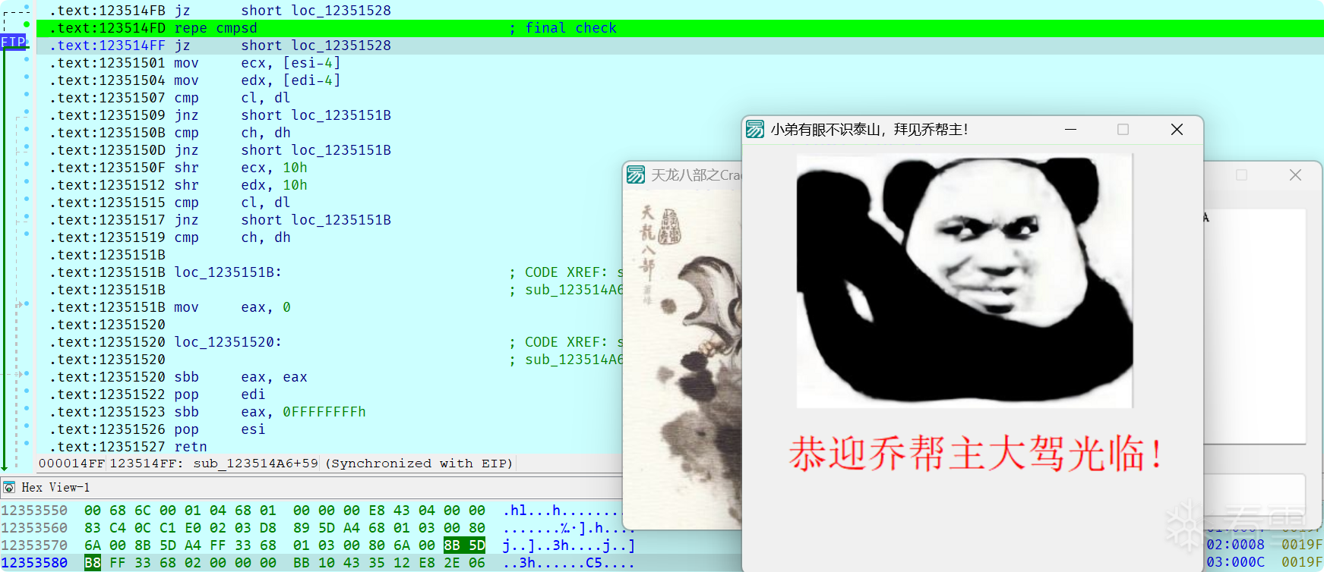The height and width of the screenshot is (572, 1324).
Task: Click the hex row address 12353560
Action: tap(34, 528)
